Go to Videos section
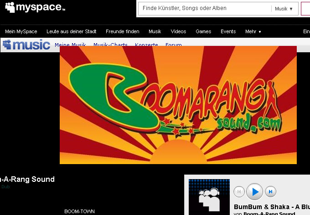The image size is (310, 215). [x=178, y=31]
